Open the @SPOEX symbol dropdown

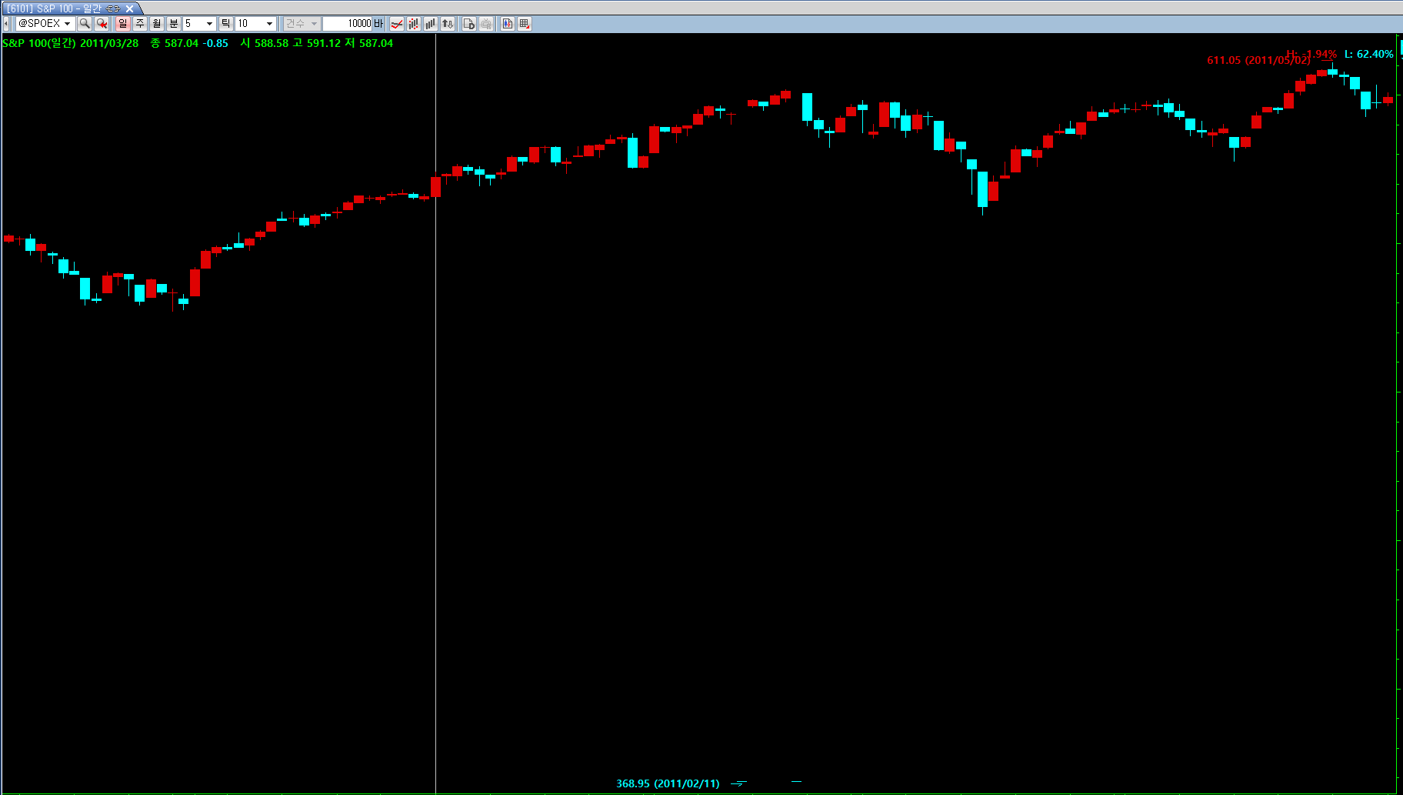[x=67, y=24]
